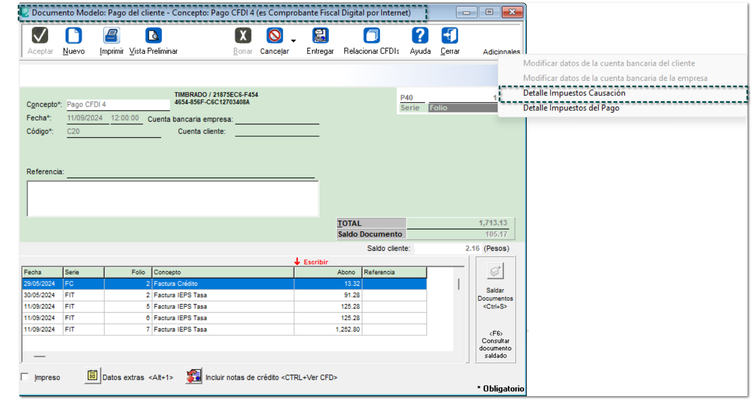Screen dimensions: 754x401
Task: Click Incluir notas de crédito icon
Action: 194,376
